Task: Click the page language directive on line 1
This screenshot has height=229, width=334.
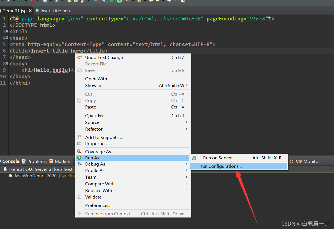Action: pyautogui.click(x=142, y=19)
